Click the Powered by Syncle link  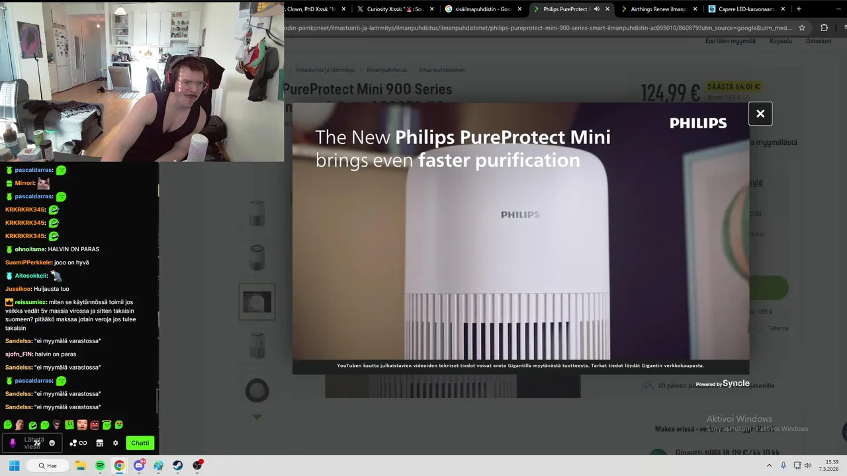click(723, 383)
